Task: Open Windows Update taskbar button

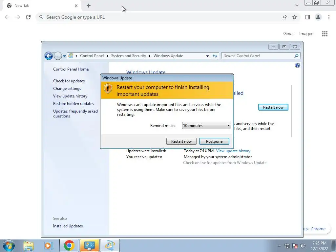Action: [110, 245]
